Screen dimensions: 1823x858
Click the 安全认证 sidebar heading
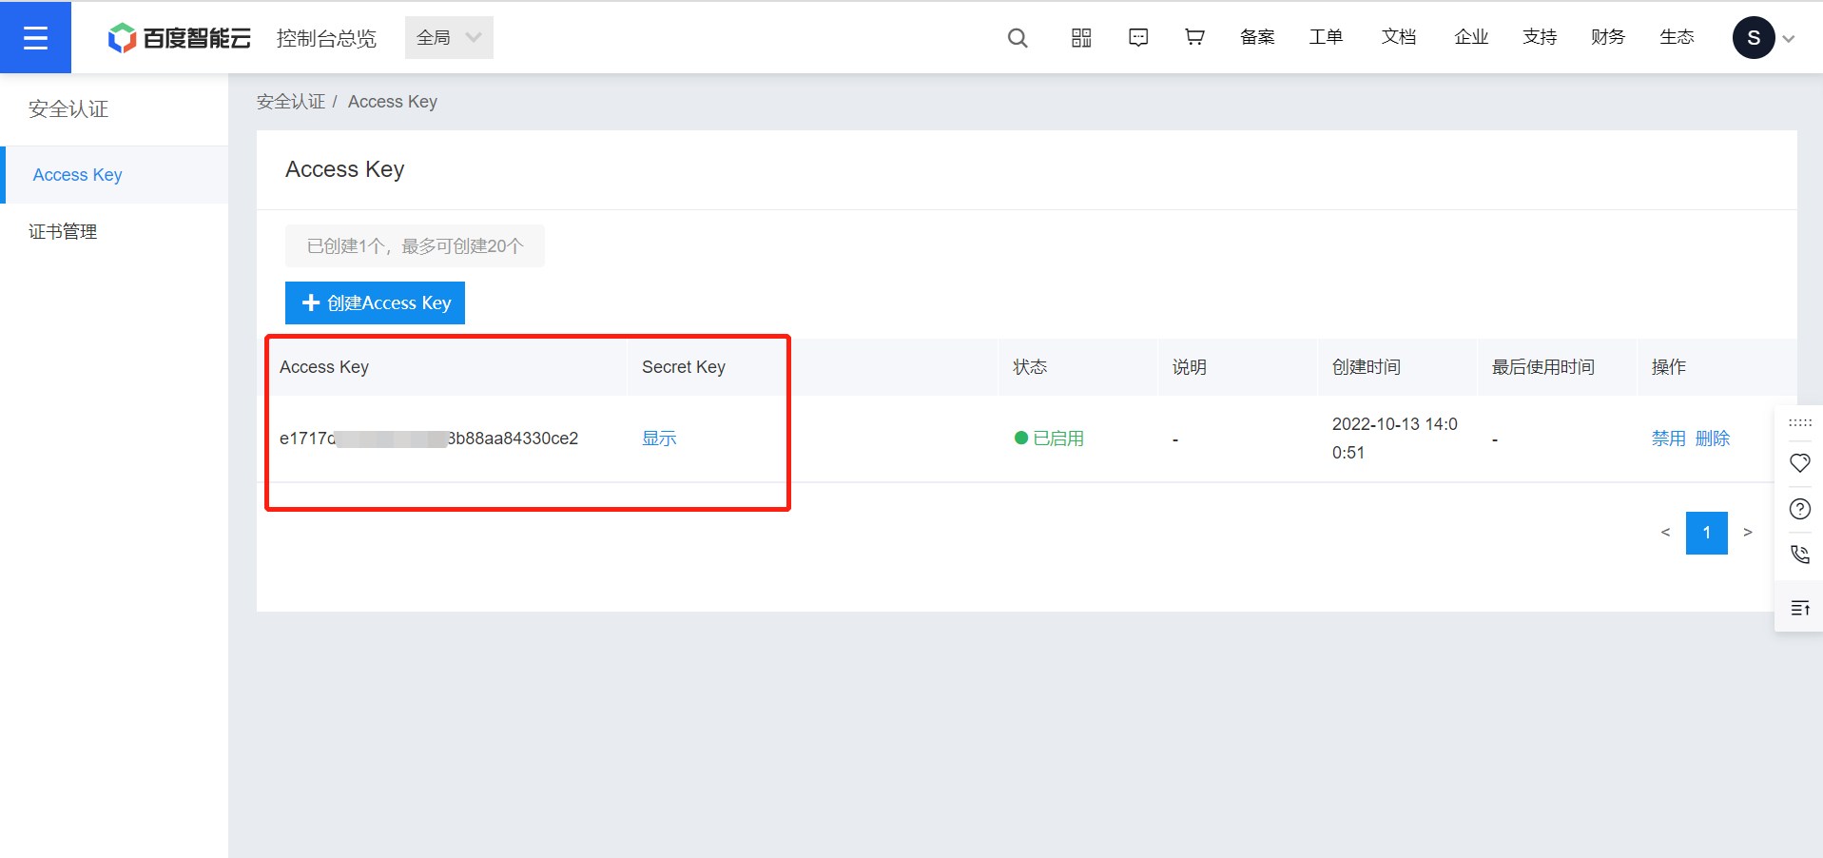click(68, 109)
